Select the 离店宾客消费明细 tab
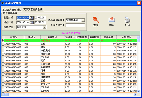142x98 pixels. [x=33, y=9]
